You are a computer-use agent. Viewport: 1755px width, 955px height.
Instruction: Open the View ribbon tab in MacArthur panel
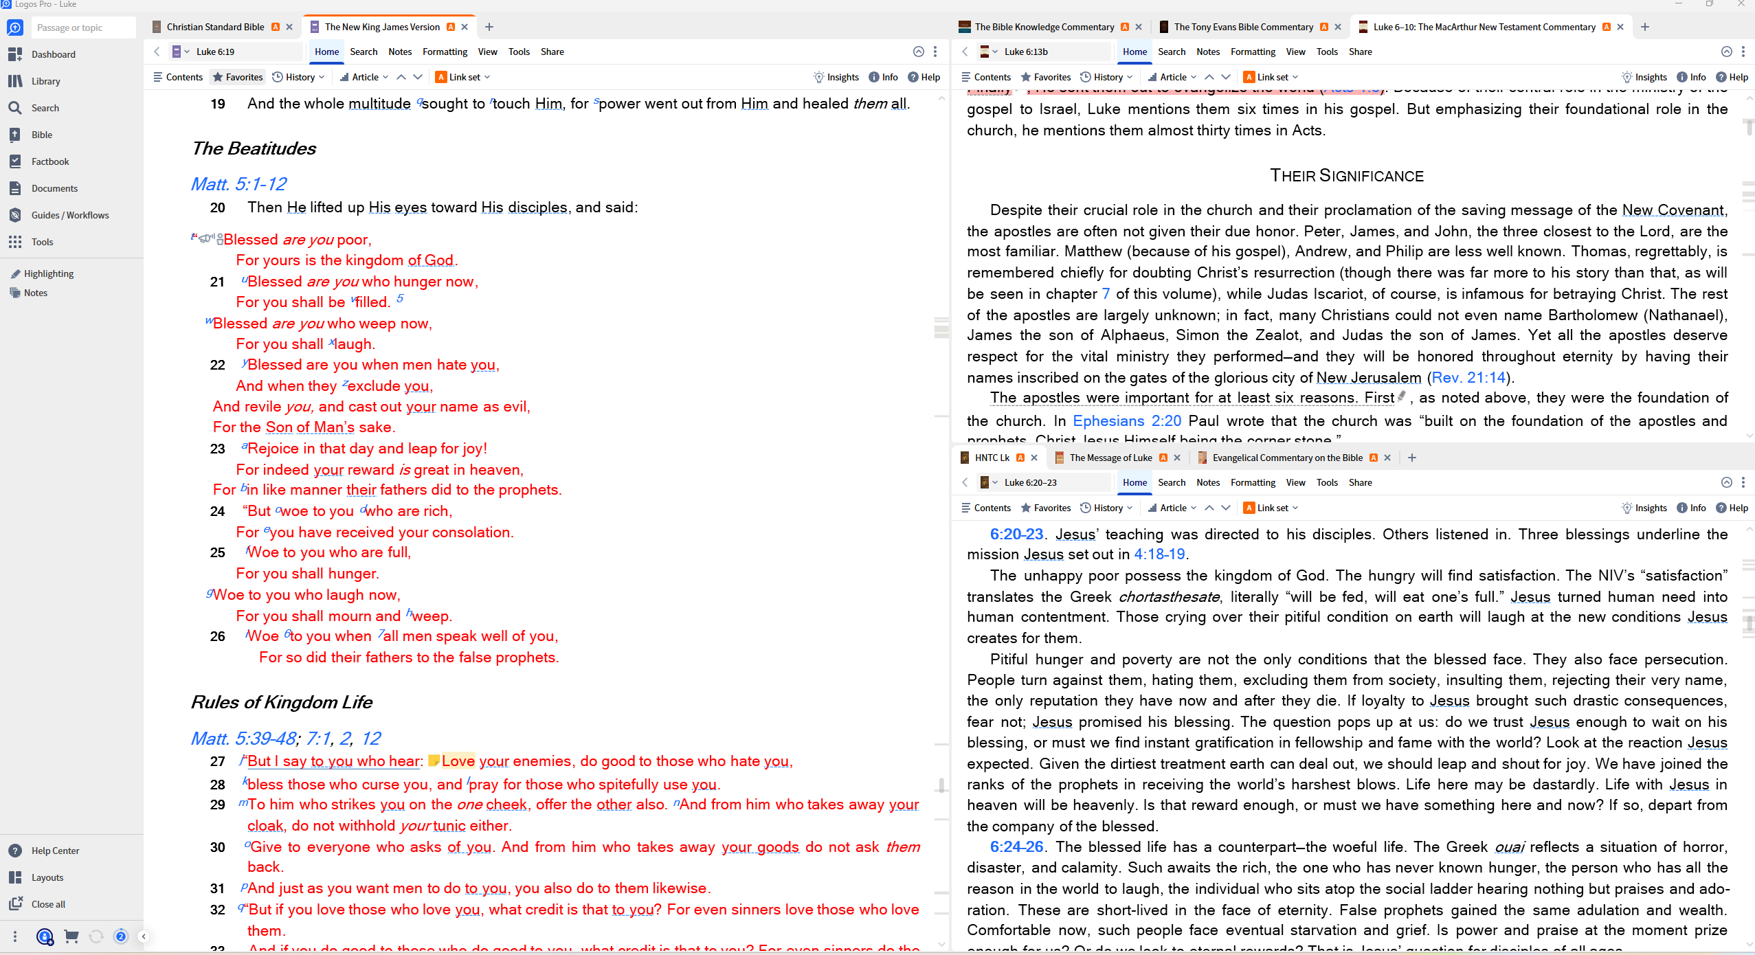click(x=1295, y=52)
